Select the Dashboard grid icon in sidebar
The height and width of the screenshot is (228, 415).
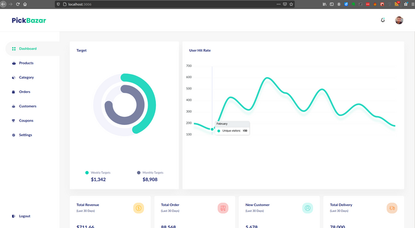click(14, 49)
